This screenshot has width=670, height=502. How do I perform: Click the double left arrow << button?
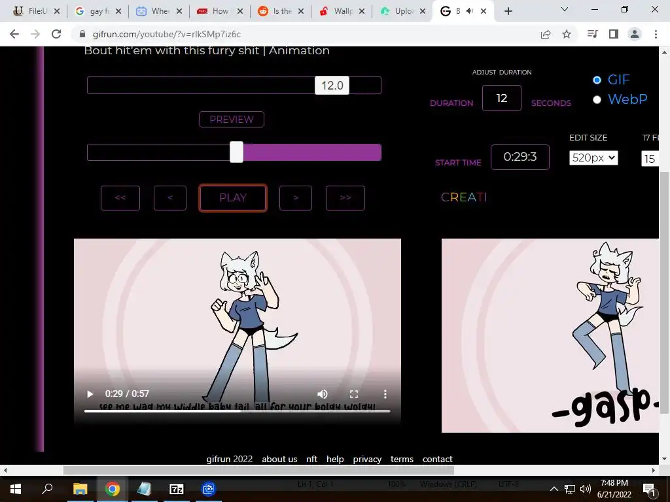click(120, 198)
